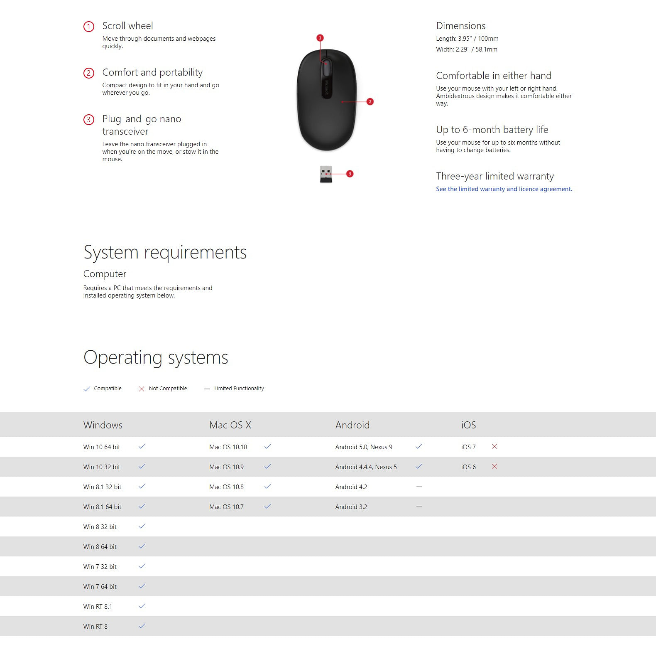Click the Mac OS 10.7 label
The height and width of the screenshot is (647, 656).
click(x=226, y=507)
